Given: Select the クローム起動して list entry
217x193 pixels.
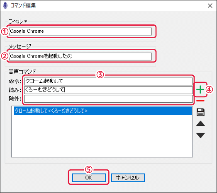Looking at the screenshot, I should pyautogui.click(x=103, y=111).
